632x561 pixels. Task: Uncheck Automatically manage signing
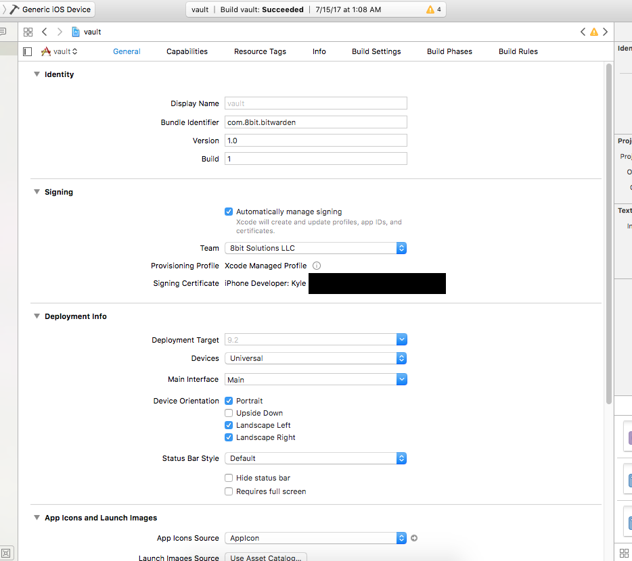point(229,212)
